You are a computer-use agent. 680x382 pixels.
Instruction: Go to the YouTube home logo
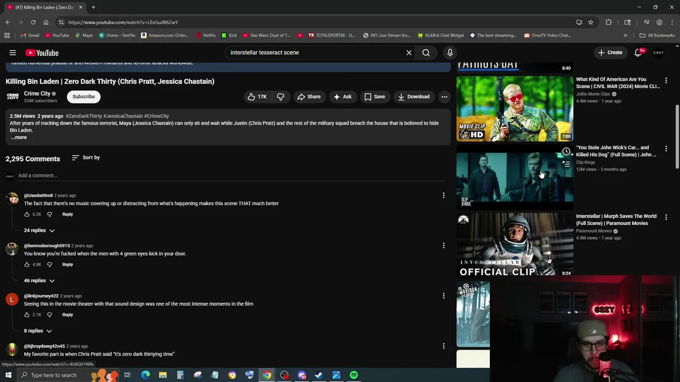tap(41, 53)
